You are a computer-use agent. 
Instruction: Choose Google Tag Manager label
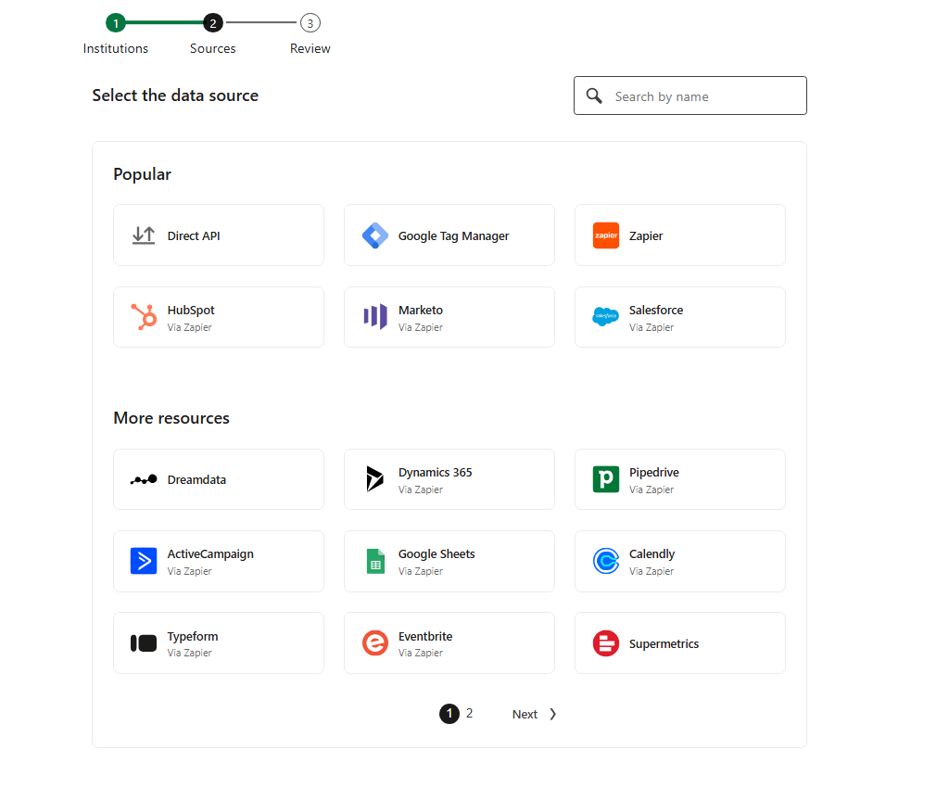coord(453,236)
